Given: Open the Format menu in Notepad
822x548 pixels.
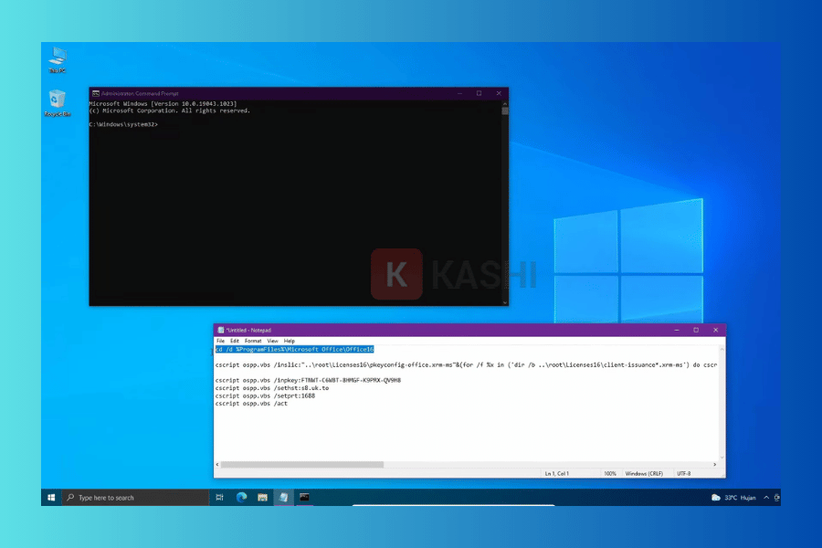Looking at the screenshot, I should [x=252, y=341].
